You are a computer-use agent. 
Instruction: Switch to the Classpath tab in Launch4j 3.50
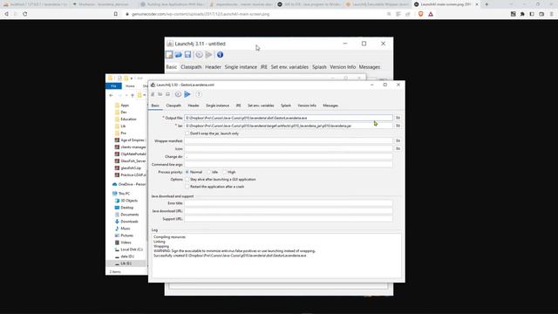174,106
